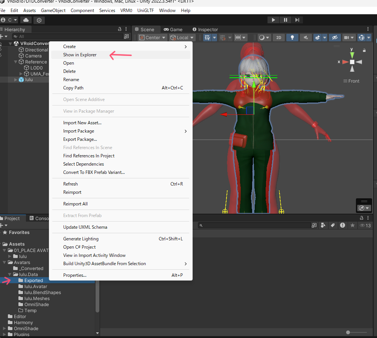Click Search by Type icon in Project

point(323,225)
